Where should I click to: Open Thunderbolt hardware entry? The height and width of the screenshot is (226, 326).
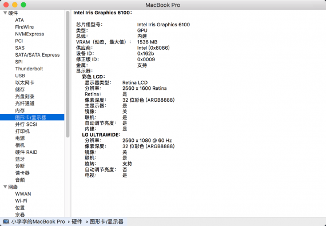pos(29,69)
